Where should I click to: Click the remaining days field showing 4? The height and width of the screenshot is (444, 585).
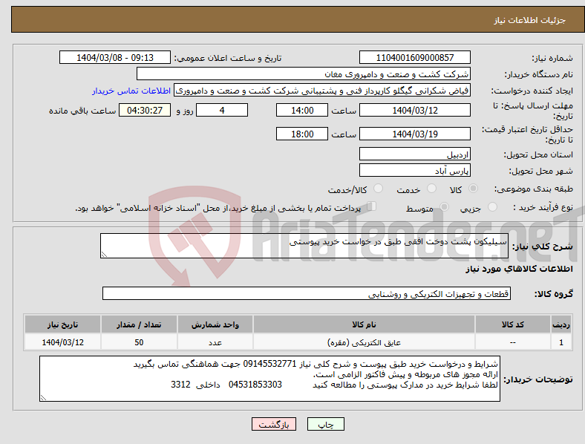[222, 110]
